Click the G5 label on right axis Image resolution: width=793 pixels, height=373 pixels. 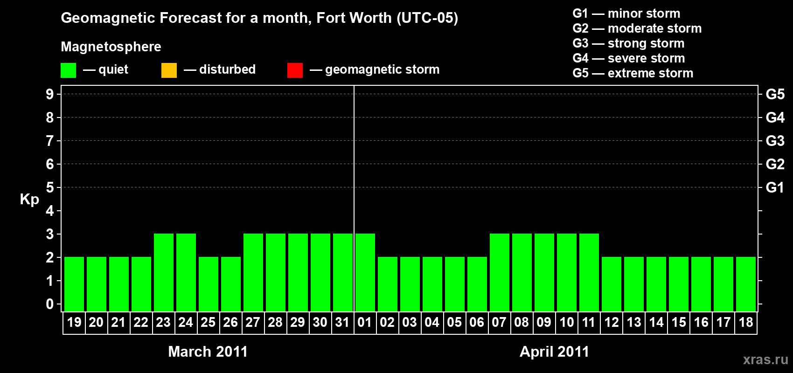pyautogui.click(x=775, y=94)
